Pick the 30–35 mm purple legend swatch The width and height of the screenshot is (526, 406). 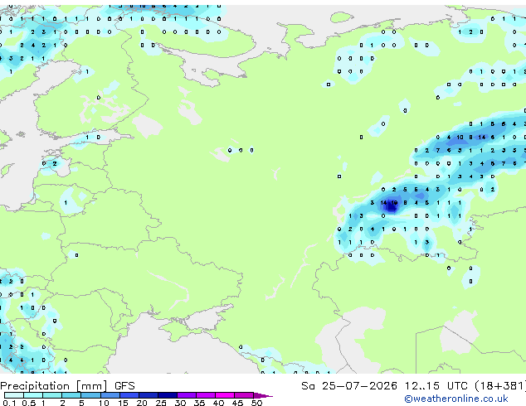point(186,395)
